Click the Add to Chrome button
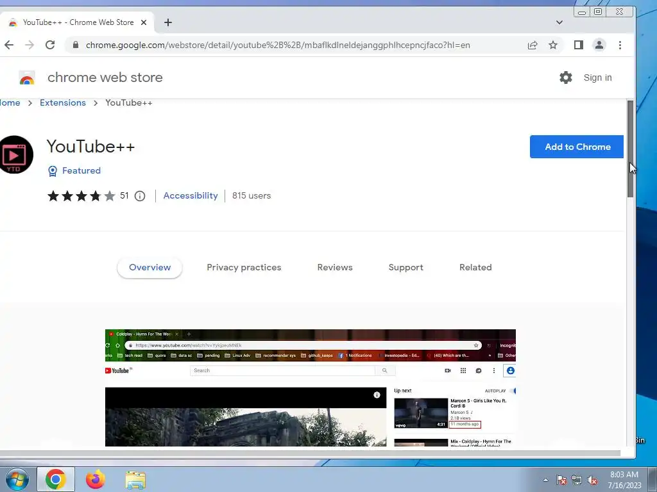Screen dimensions: 657x492 (x=577, y=147)
